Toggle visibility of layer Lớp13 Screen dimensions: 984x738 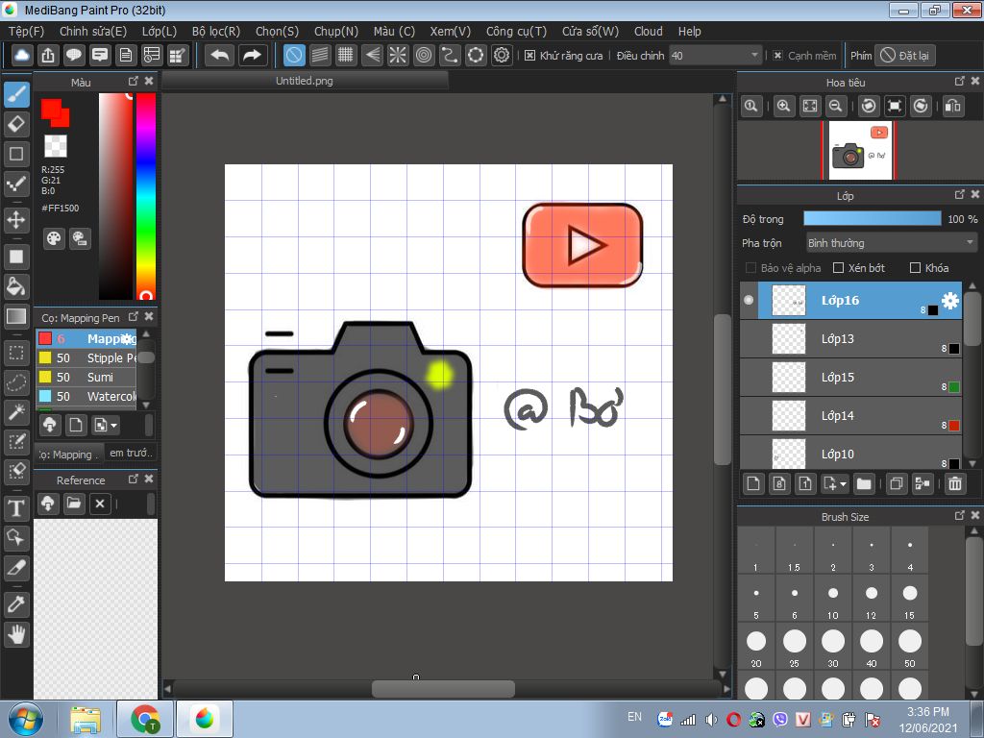tap(749, 339)
